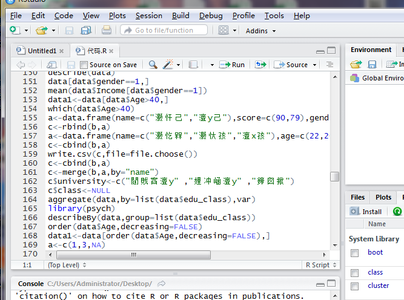Open the File menu
404x300 pixels.
point(16,16)
